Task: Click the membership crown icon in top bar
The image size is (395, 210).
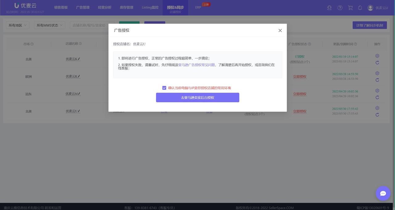Action: 329,8
